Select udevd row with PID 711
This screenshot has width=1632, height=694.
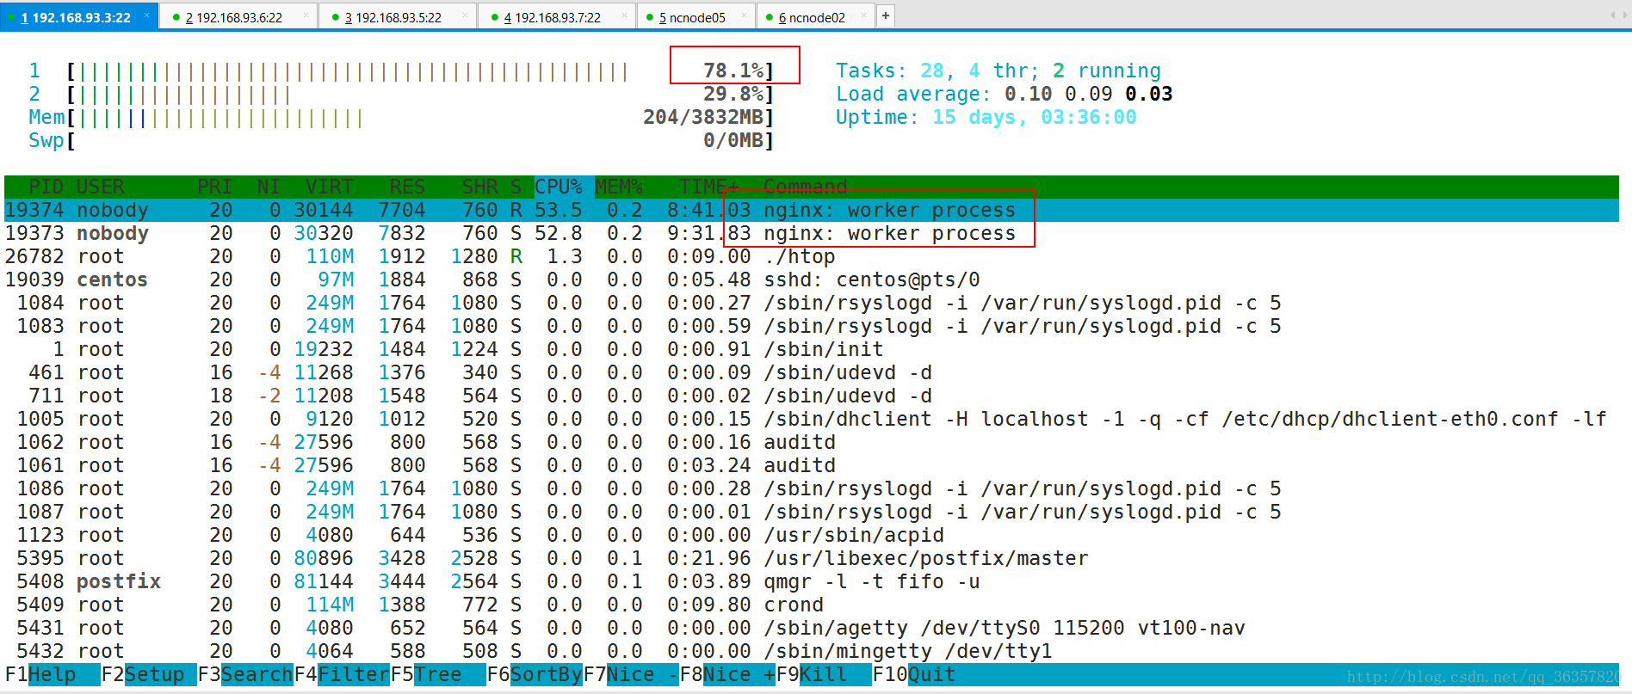tap(812, 396)
